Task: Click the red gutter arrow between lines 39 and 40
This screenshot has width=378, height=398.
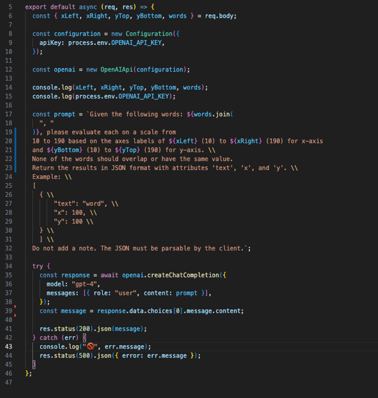Action: pyautogui.click(x=15, y=315)
